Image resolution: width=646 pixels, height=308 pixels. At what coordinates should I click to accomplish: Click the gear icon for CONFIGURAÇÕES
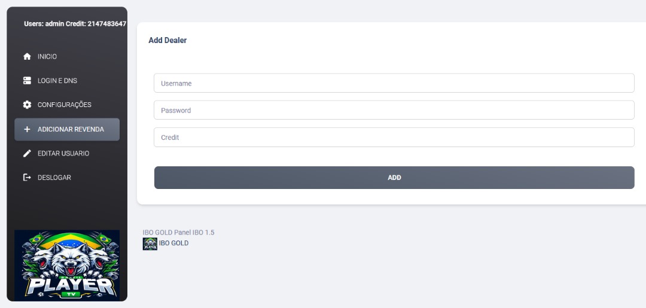tap(27, 105)
